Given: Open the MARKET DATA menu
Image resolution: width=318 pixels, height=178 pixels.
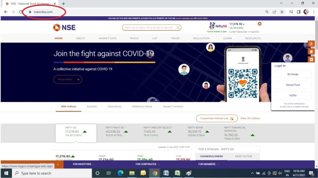Looking at the screenshot, I should point(107,38).
